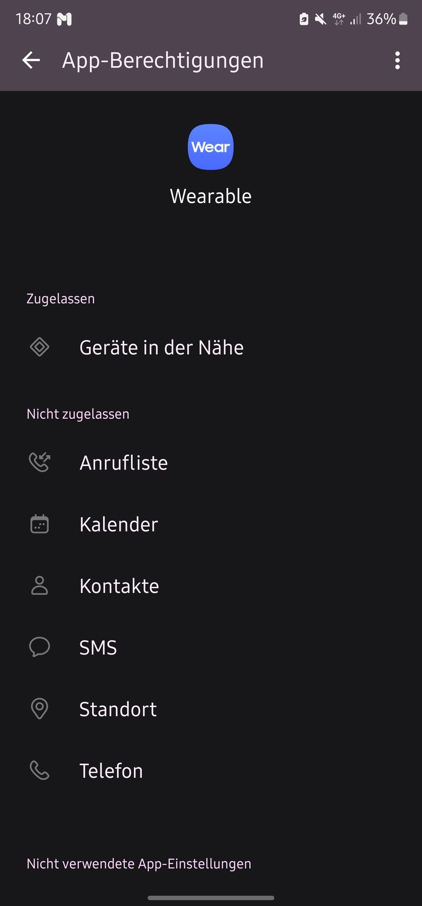Tap the person icon next to Kontakte
Screen dimensions: 422x906
[x=39, y=585]
